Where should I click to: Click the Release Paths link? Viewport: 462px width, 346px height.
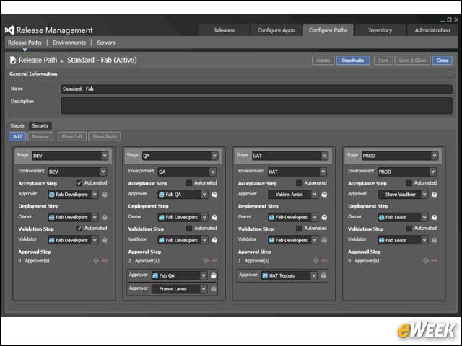[x=25, y=43]
